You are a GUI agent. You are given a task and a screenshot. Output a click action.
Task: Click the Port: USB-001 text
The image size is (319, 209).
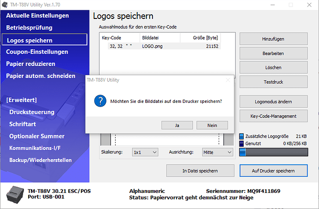(x=46, y=197)
